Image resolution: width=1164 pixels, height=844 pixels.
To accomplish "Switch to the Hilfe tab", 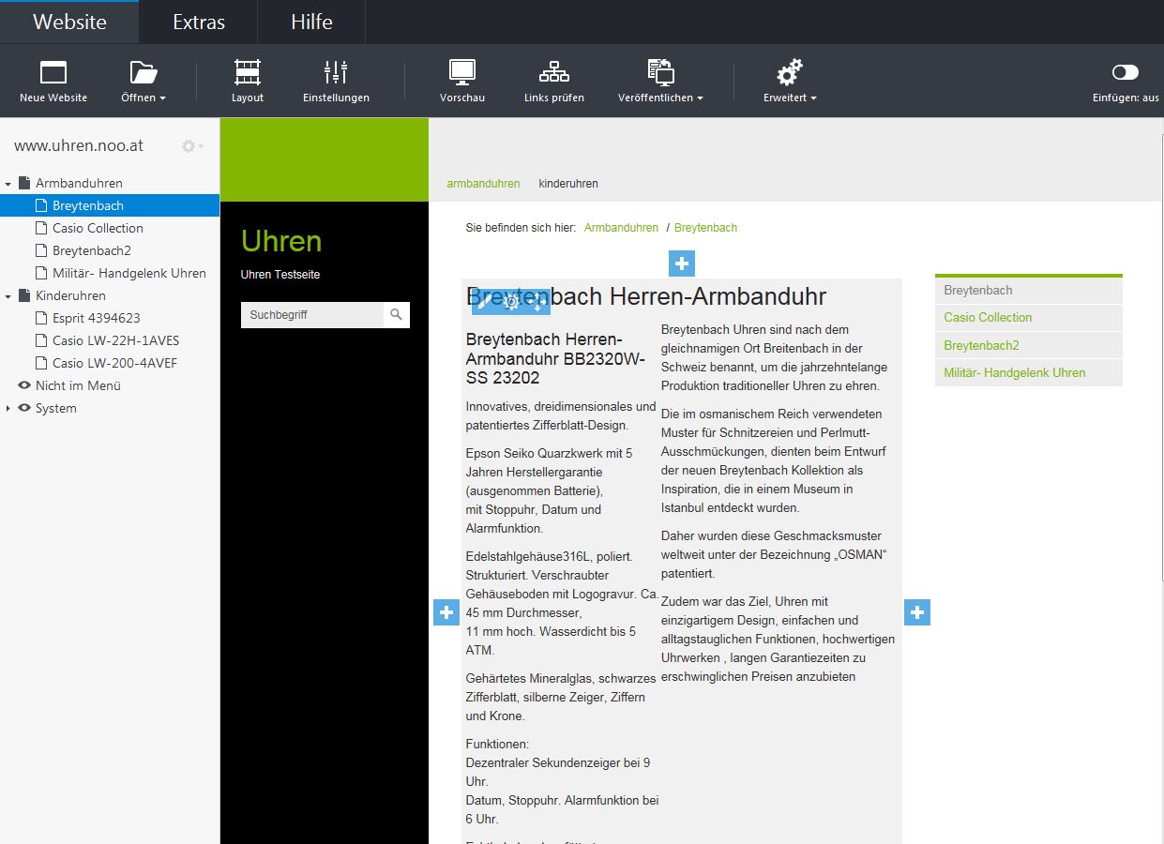I will (311, 22).
